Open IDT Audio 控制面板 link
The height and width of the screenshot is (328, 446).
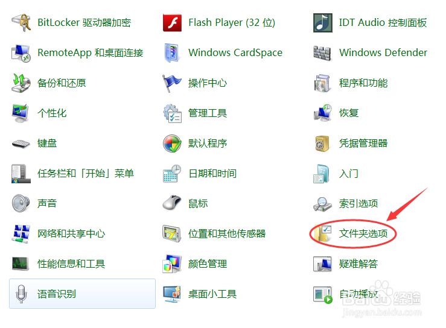point(383,22)
